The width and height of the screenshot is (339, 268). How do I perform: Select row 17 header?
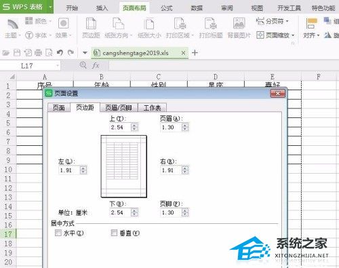[8, 234]
